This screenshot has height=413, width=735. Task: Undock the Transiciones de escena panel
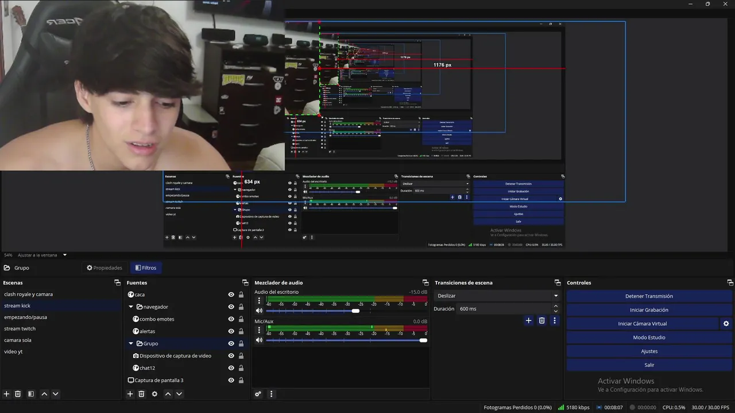(558, 283)
